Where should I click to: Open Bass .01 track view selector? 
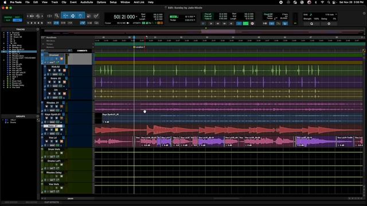click(52, 134)
